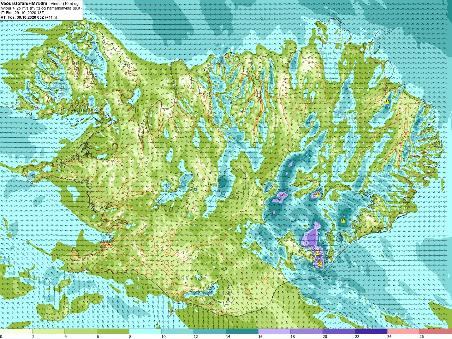Select the yellow 27 gust label
452x339 pixels.
coord(317,195)
